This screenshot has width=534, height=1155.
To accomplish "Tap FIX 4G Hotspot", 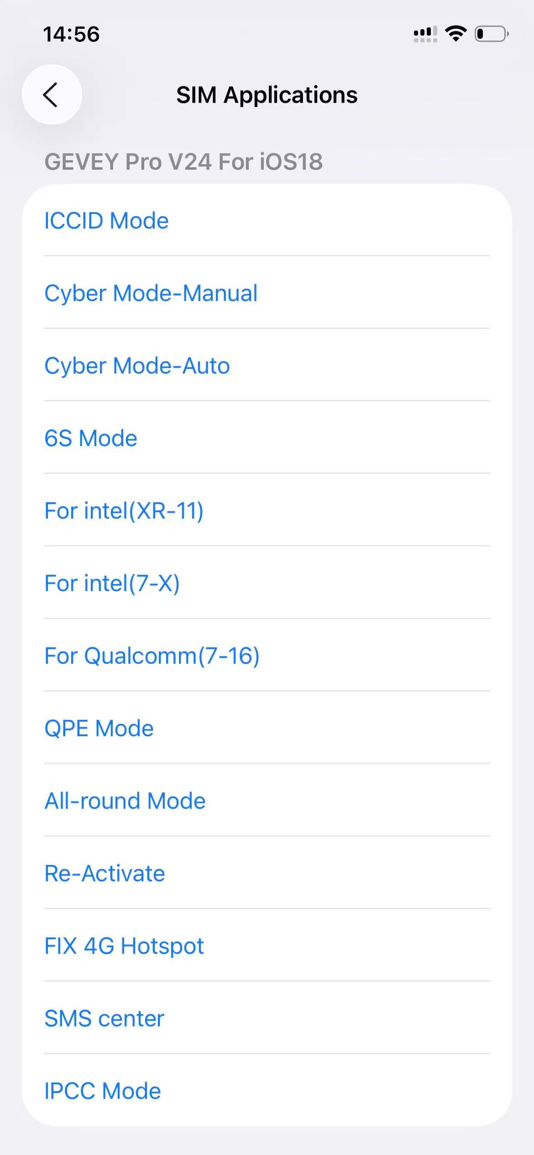I will pos(124,945).
